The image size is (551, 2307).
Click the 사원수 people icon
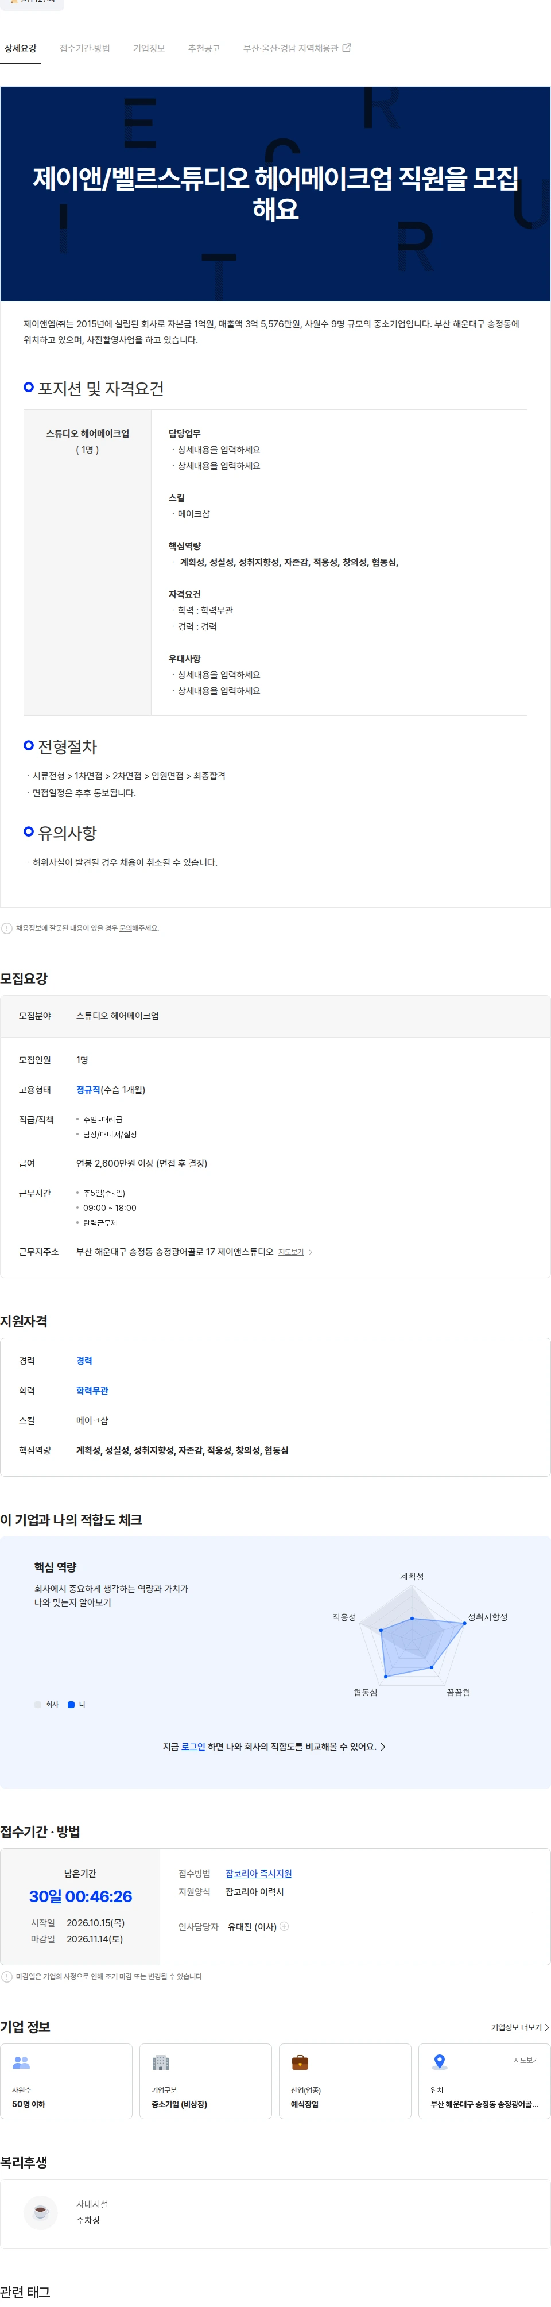click(x=21, y=2062)
